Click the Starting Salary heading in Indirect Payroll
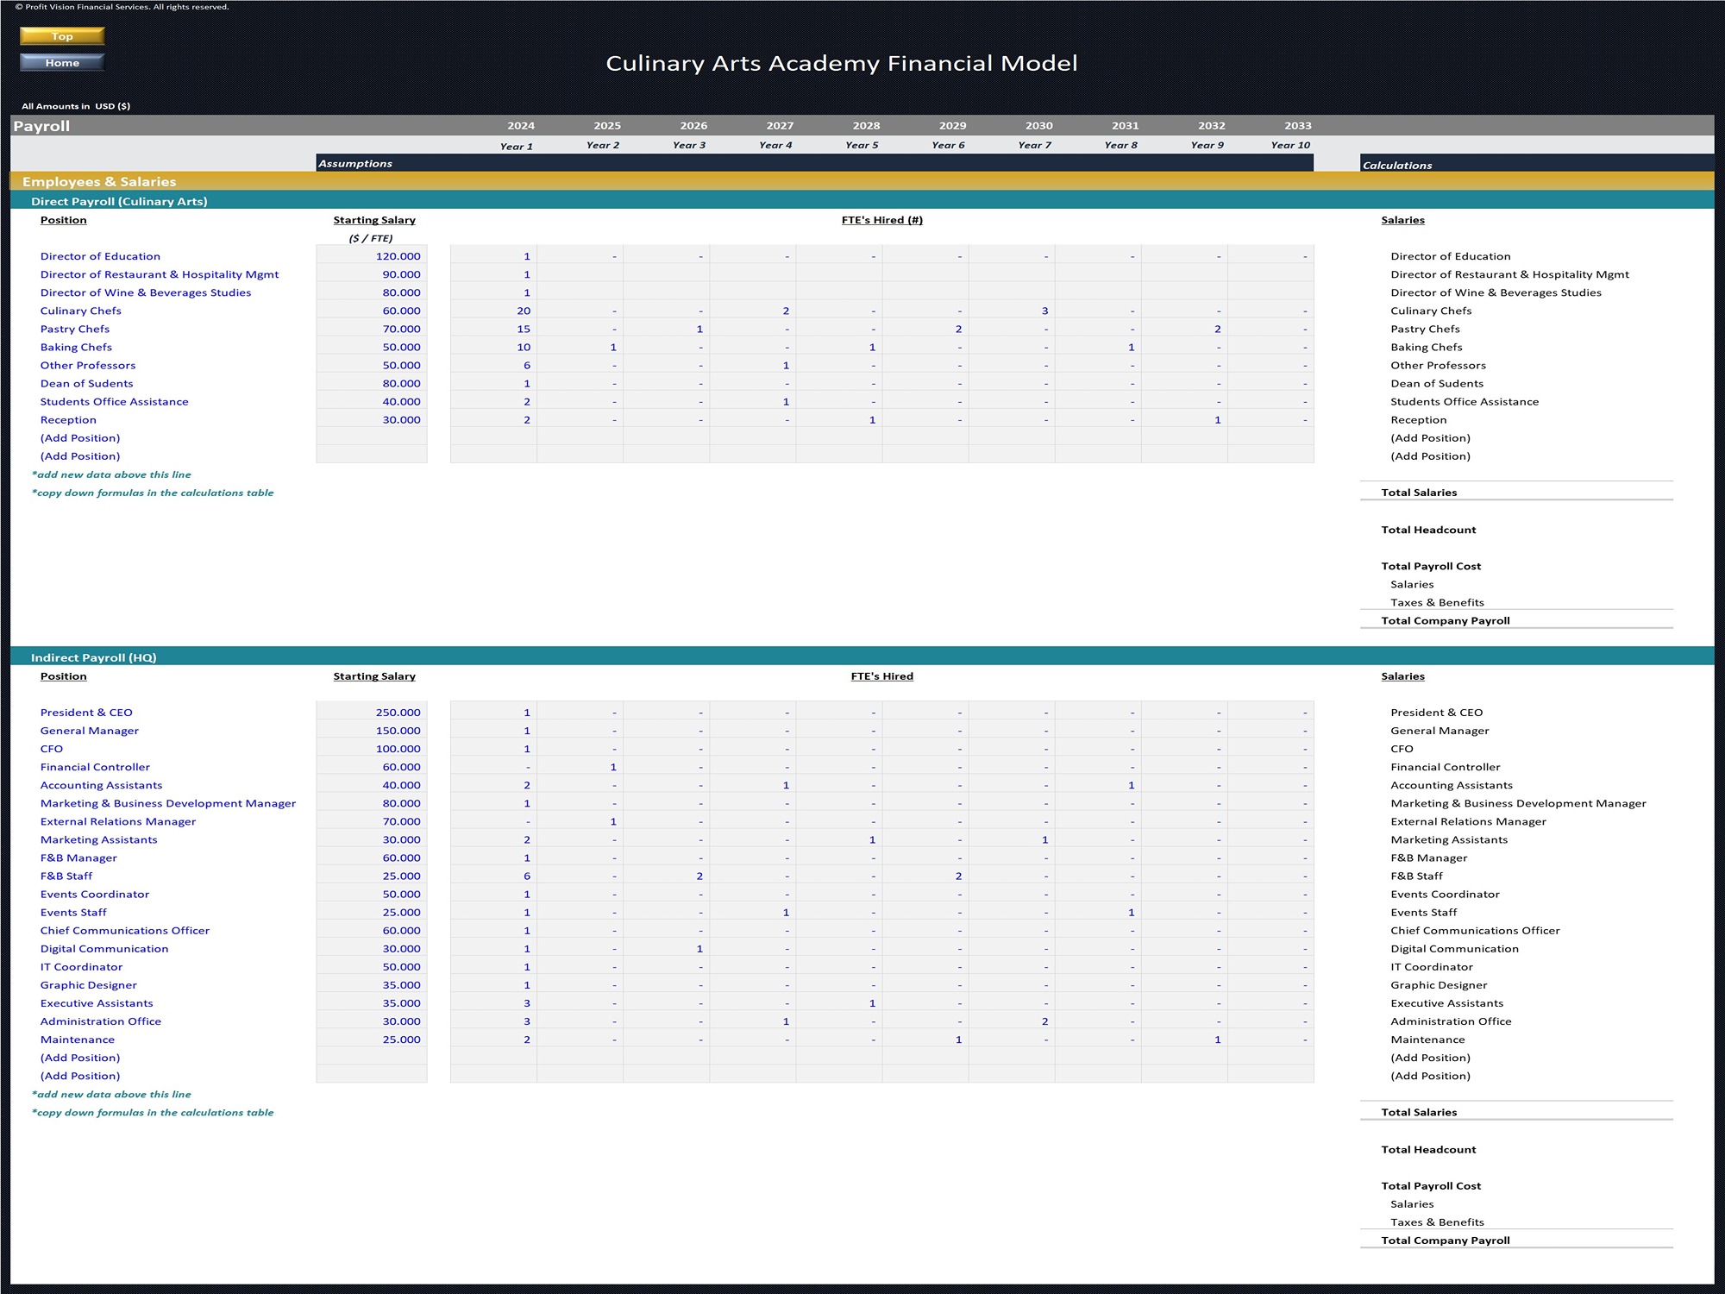Screen dimensions: 1725x1294 (374, 676)
